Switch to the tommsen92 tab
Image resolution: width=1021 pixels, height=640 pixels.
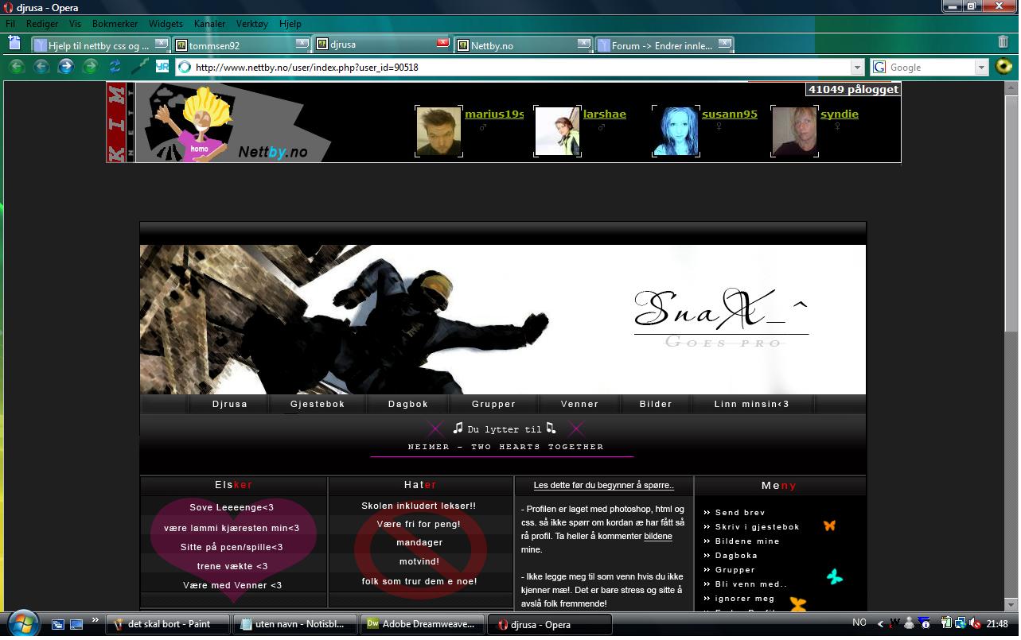[240, 45]
